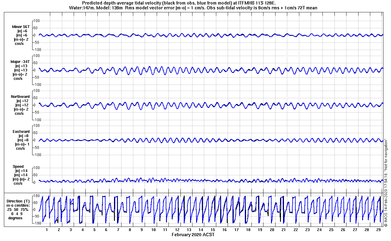
Task: Click the 'degrees' unit label
Action: tap(16, 218)
